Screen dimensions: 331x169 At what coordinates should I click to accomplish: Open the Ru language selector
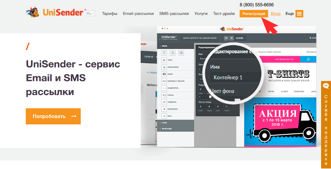[x=91, y=14]
